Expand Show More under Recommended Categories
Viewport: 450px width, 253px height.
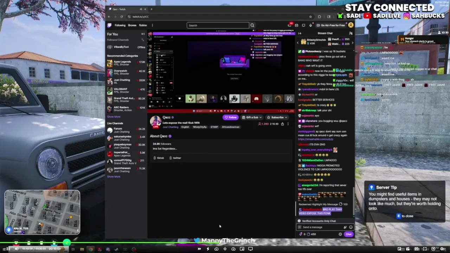tap(114, 117)
